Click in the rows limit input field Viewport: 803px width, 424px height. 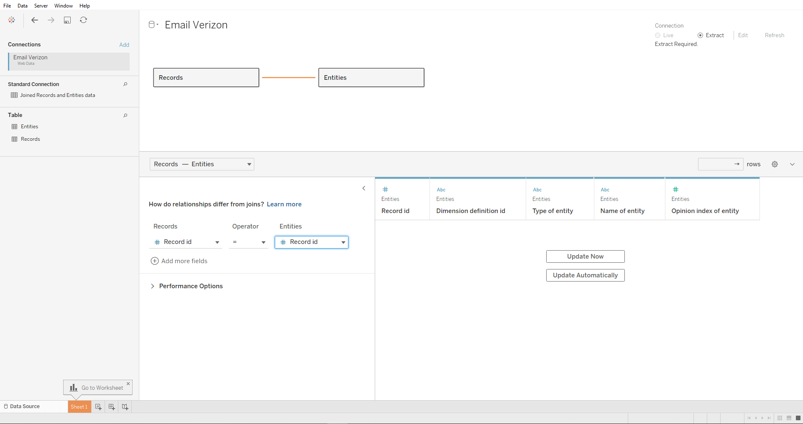pos(716,164)
